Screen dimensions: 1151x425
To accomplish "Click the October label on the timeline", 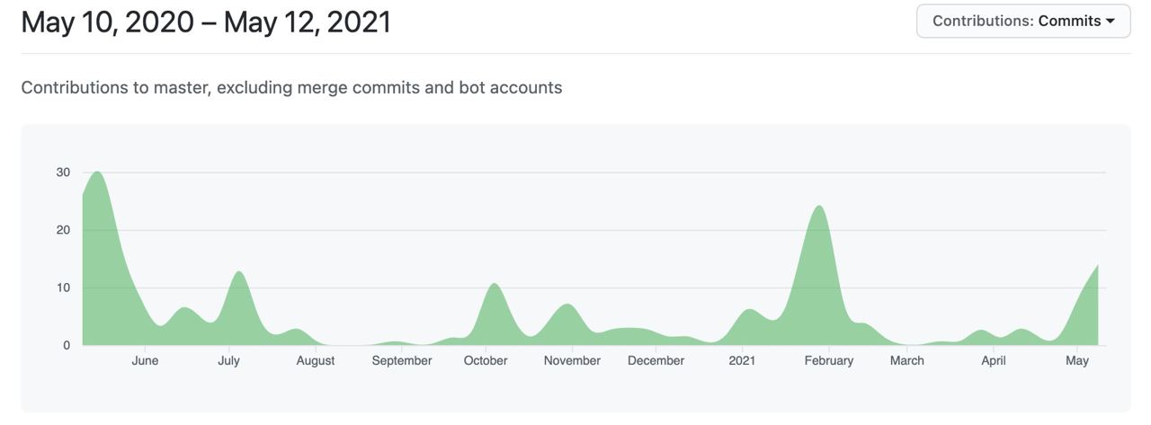I will pos(486,360).
